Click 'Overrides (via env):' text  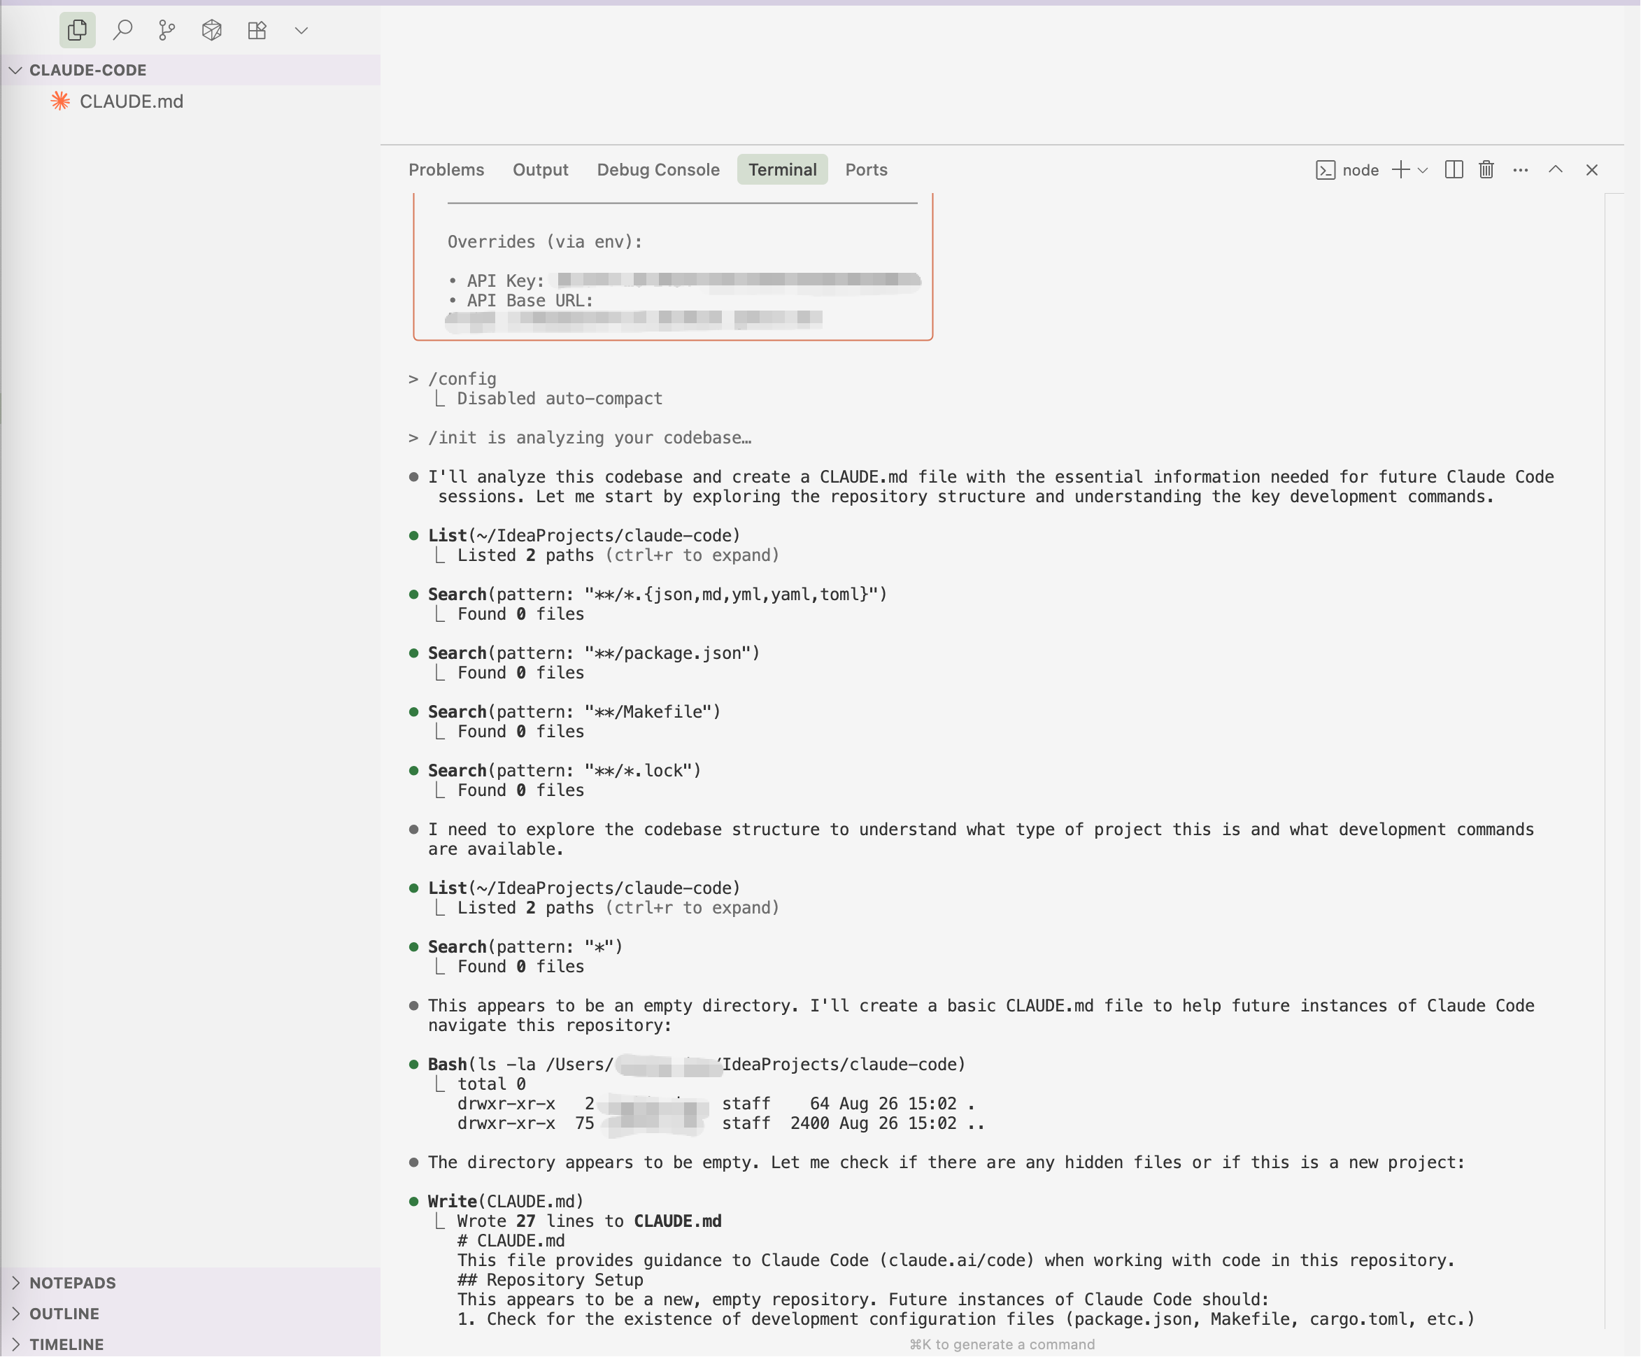tap(545, 242)
